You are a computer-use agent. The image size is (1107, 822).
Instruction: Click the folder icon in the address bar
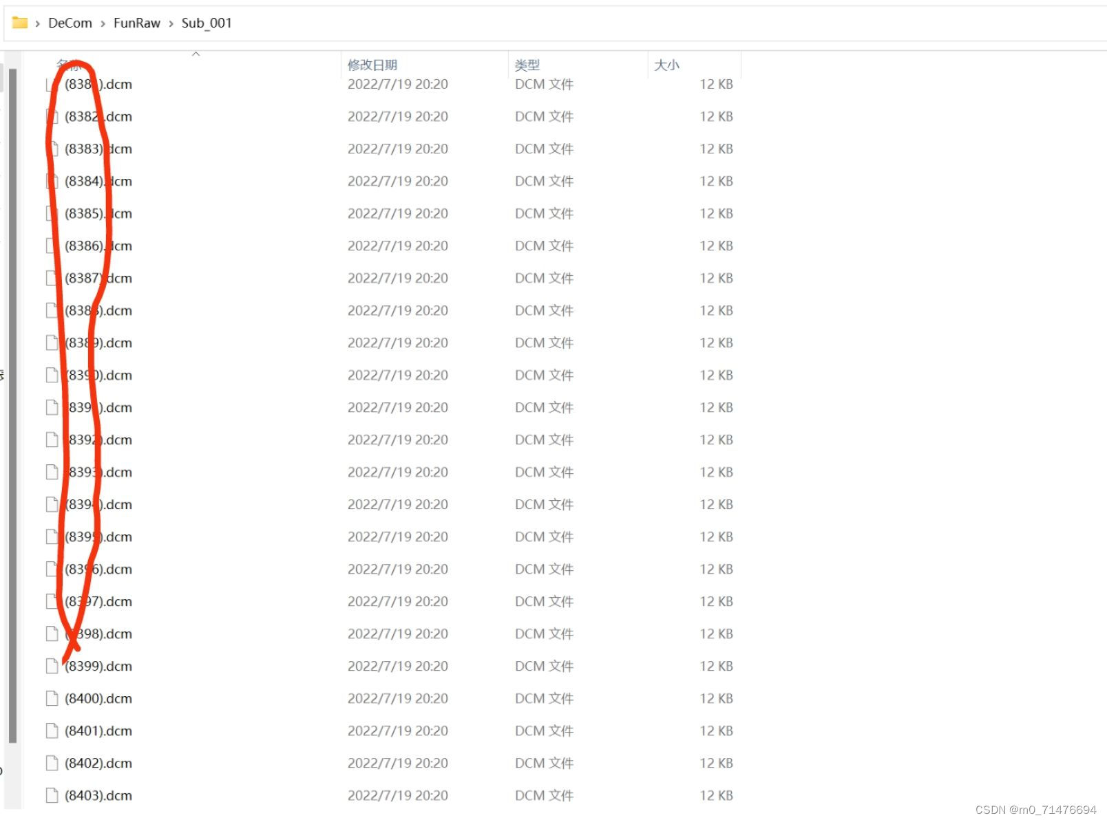coord(20,23)
